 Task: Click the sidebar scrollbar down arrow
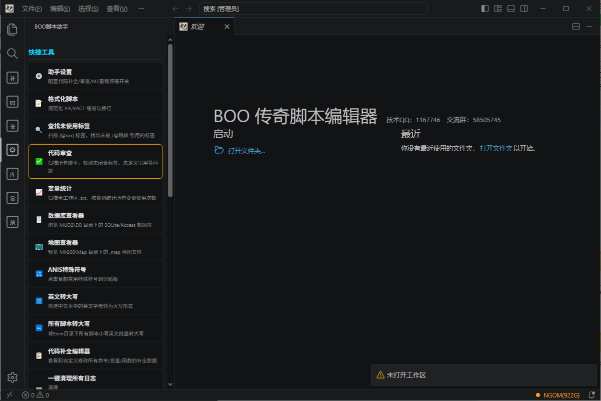pyautogui.click(x=170, y=385)
